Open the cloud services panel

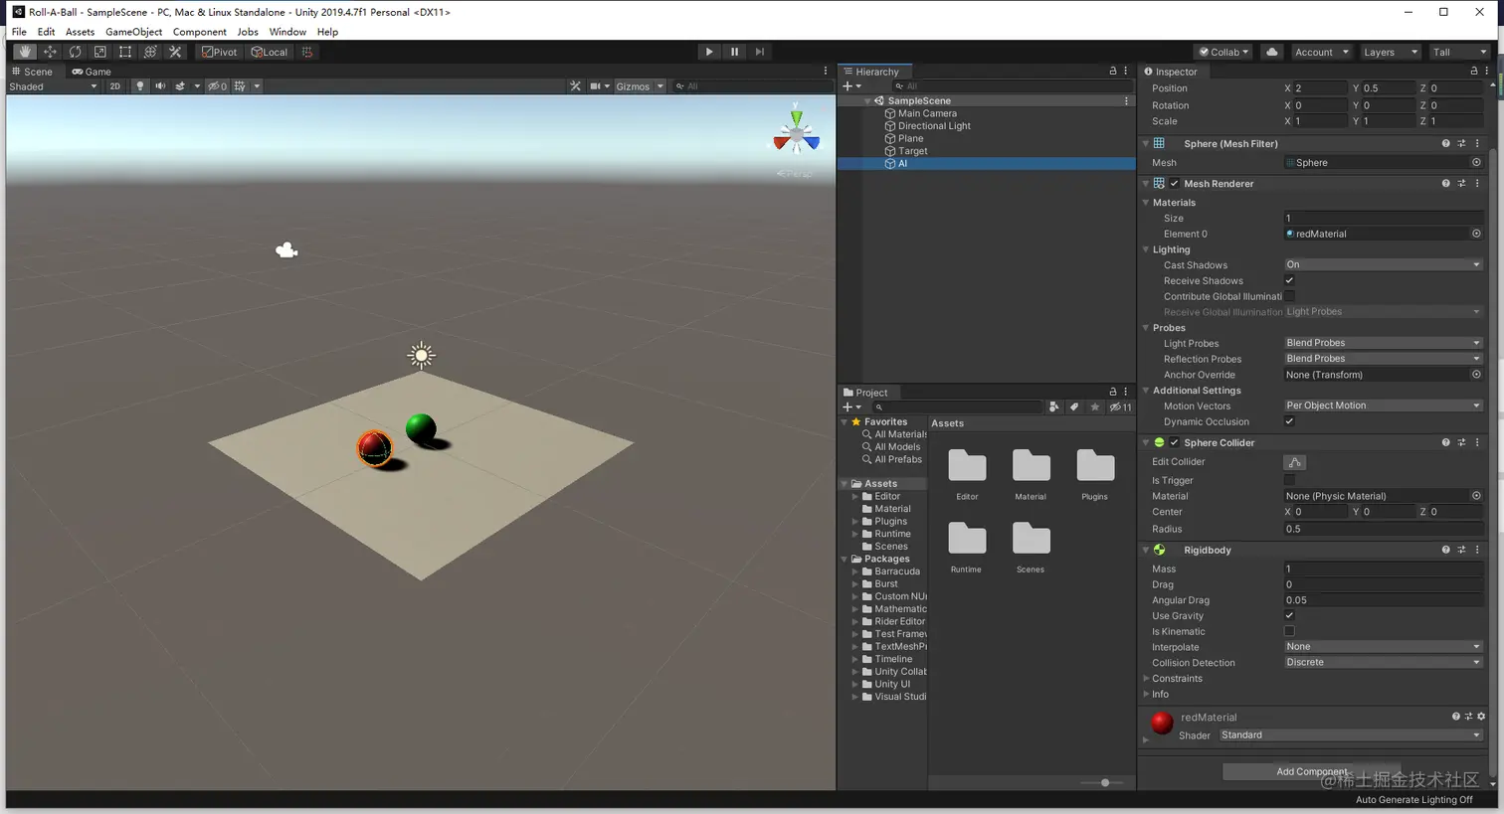(1271, 52)
